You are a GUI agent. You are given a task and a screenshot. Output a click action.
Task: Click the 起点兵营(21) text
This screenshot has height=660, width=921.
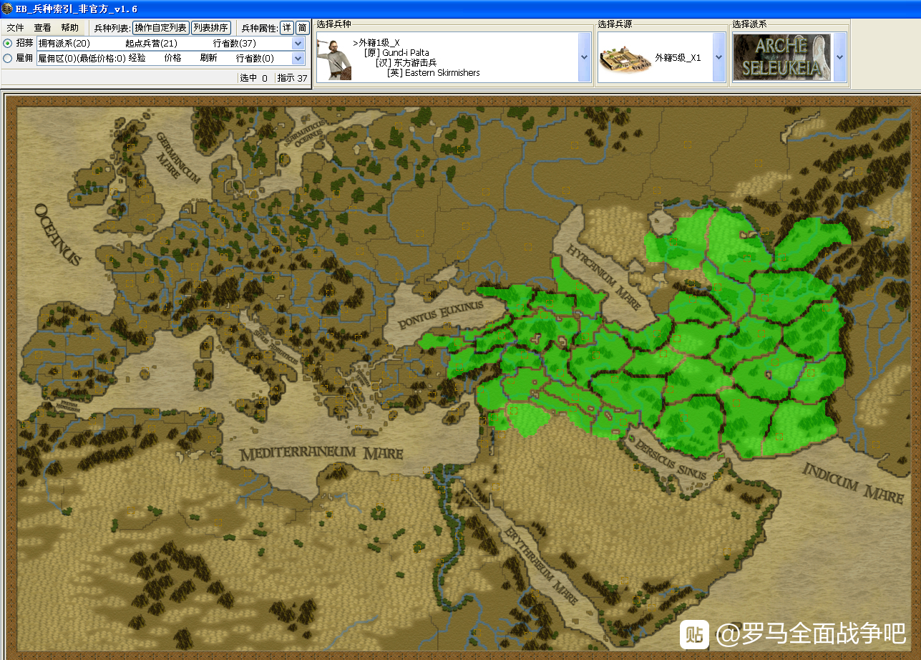151,44
